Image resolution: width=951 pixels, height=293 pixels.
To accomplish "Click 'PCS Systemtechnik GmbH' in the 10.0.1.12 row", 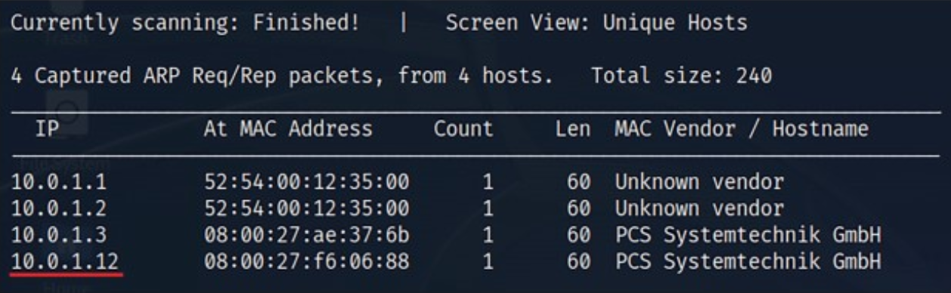I will point(748,263).
